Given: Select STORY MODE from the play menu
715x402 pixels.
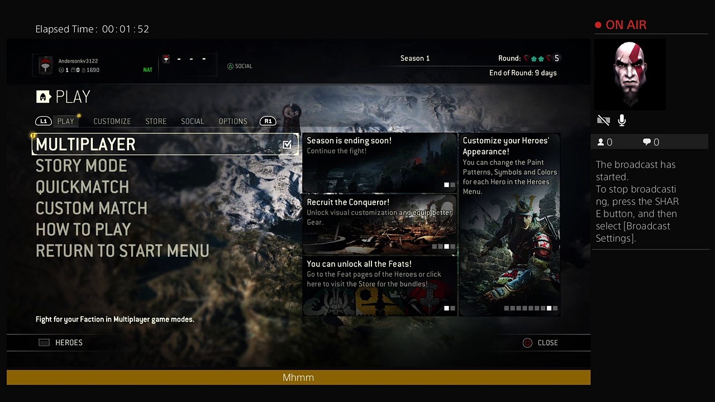Looking at the screenshot, I should [82, 166].
